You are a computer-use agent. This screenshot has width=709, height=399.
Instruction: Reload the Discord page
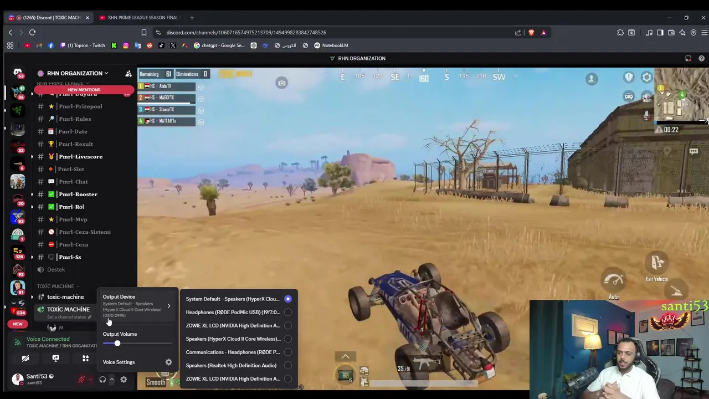click(32, 33)
